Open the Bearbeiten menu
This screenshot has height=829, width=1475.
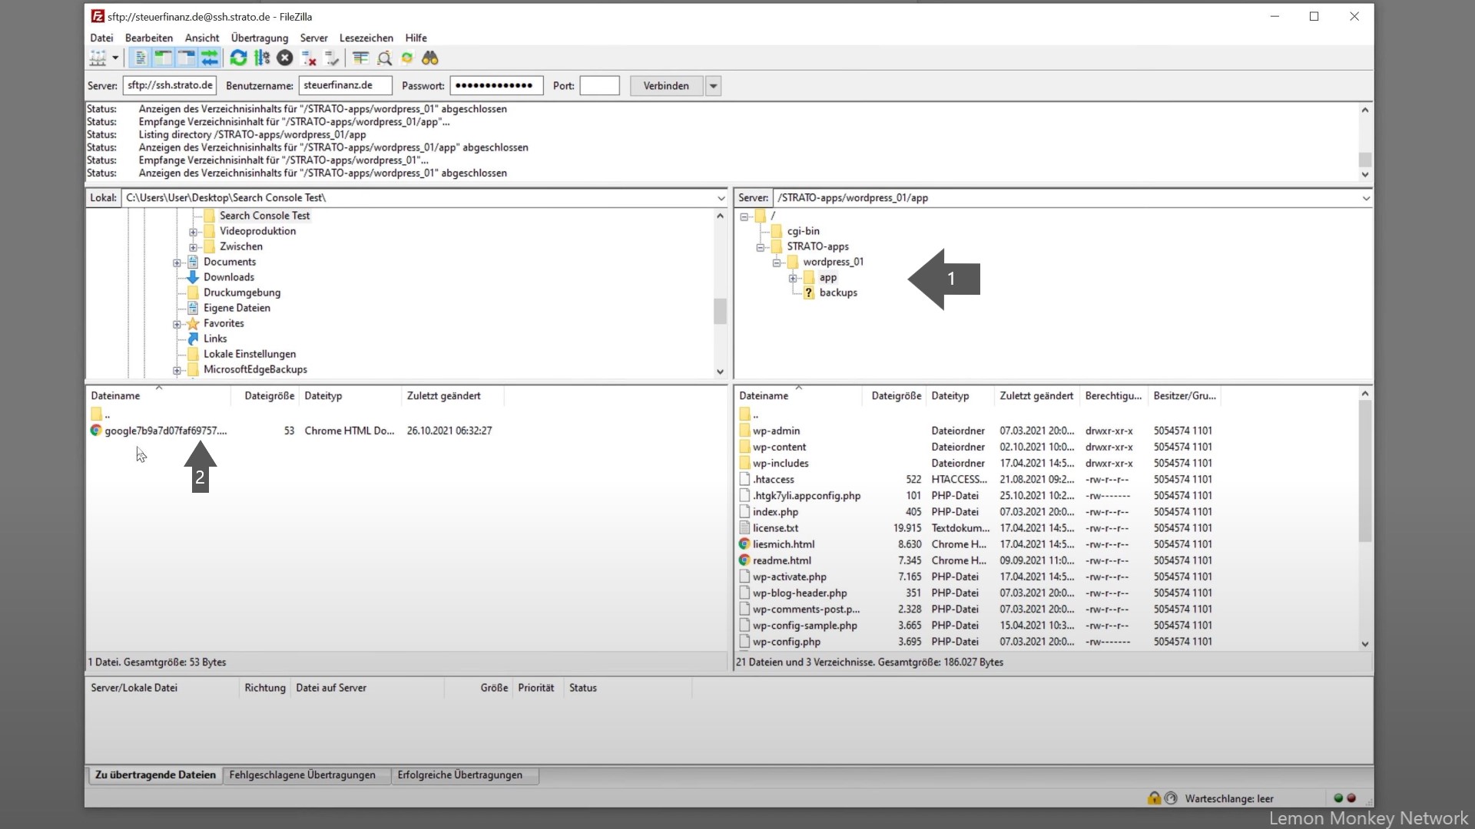[x=149, y=38]
